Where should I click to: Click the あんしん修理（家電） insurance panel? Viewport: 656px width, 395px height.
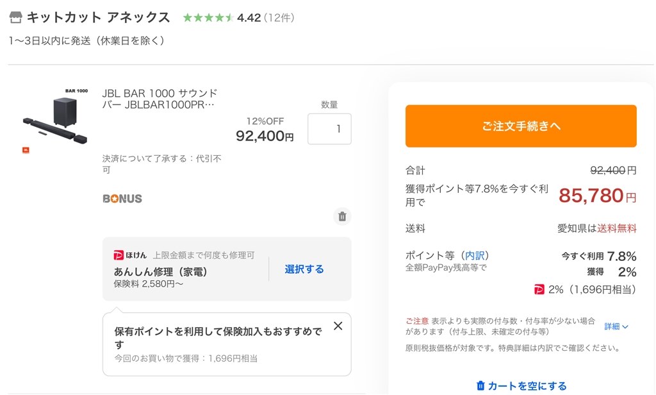click(x=227, y=269)
